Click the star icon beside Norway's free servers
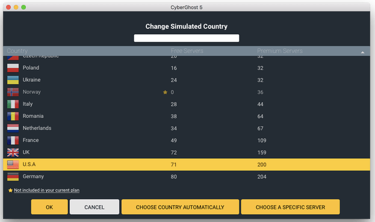 click(x=165, y=92)
